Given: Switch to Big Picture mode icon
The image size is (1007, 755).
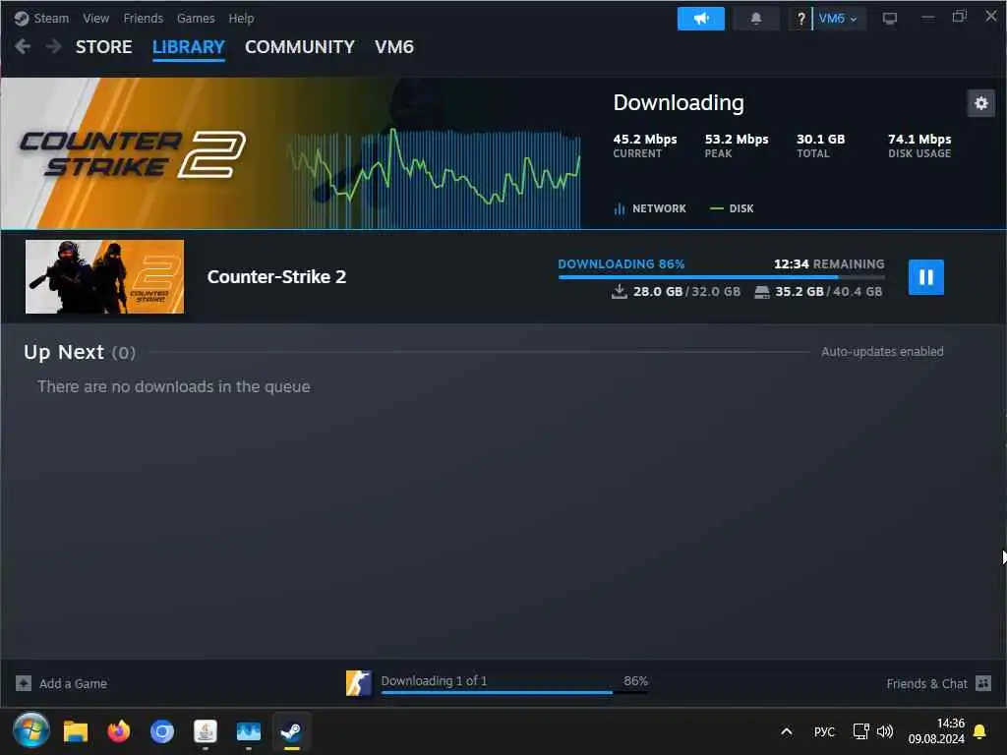Looking at the screenshot, I should (889, 19).
